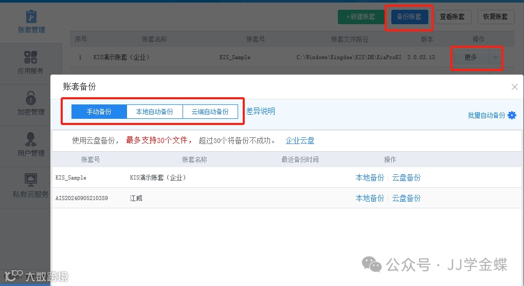The width and height of the screenshot is (524, 286).
Task: Open 用户管理 person icon
Action: click(31, 139)
